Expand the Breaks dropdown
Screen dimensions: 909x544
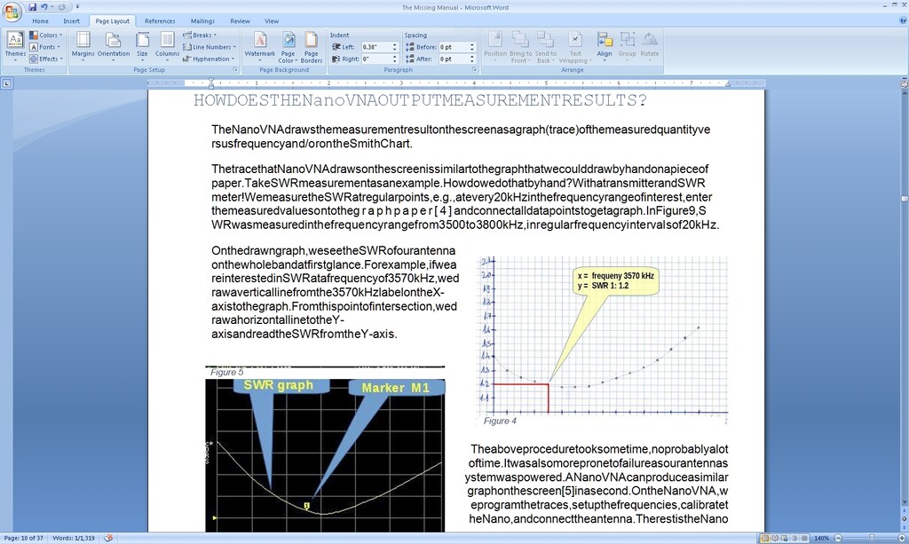coord(200,35)
